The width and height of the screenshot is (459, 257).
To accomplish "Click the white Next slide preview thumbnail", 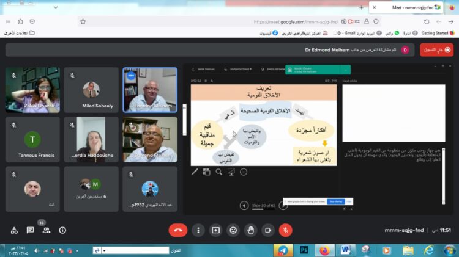I will click(x=394, y=114).
